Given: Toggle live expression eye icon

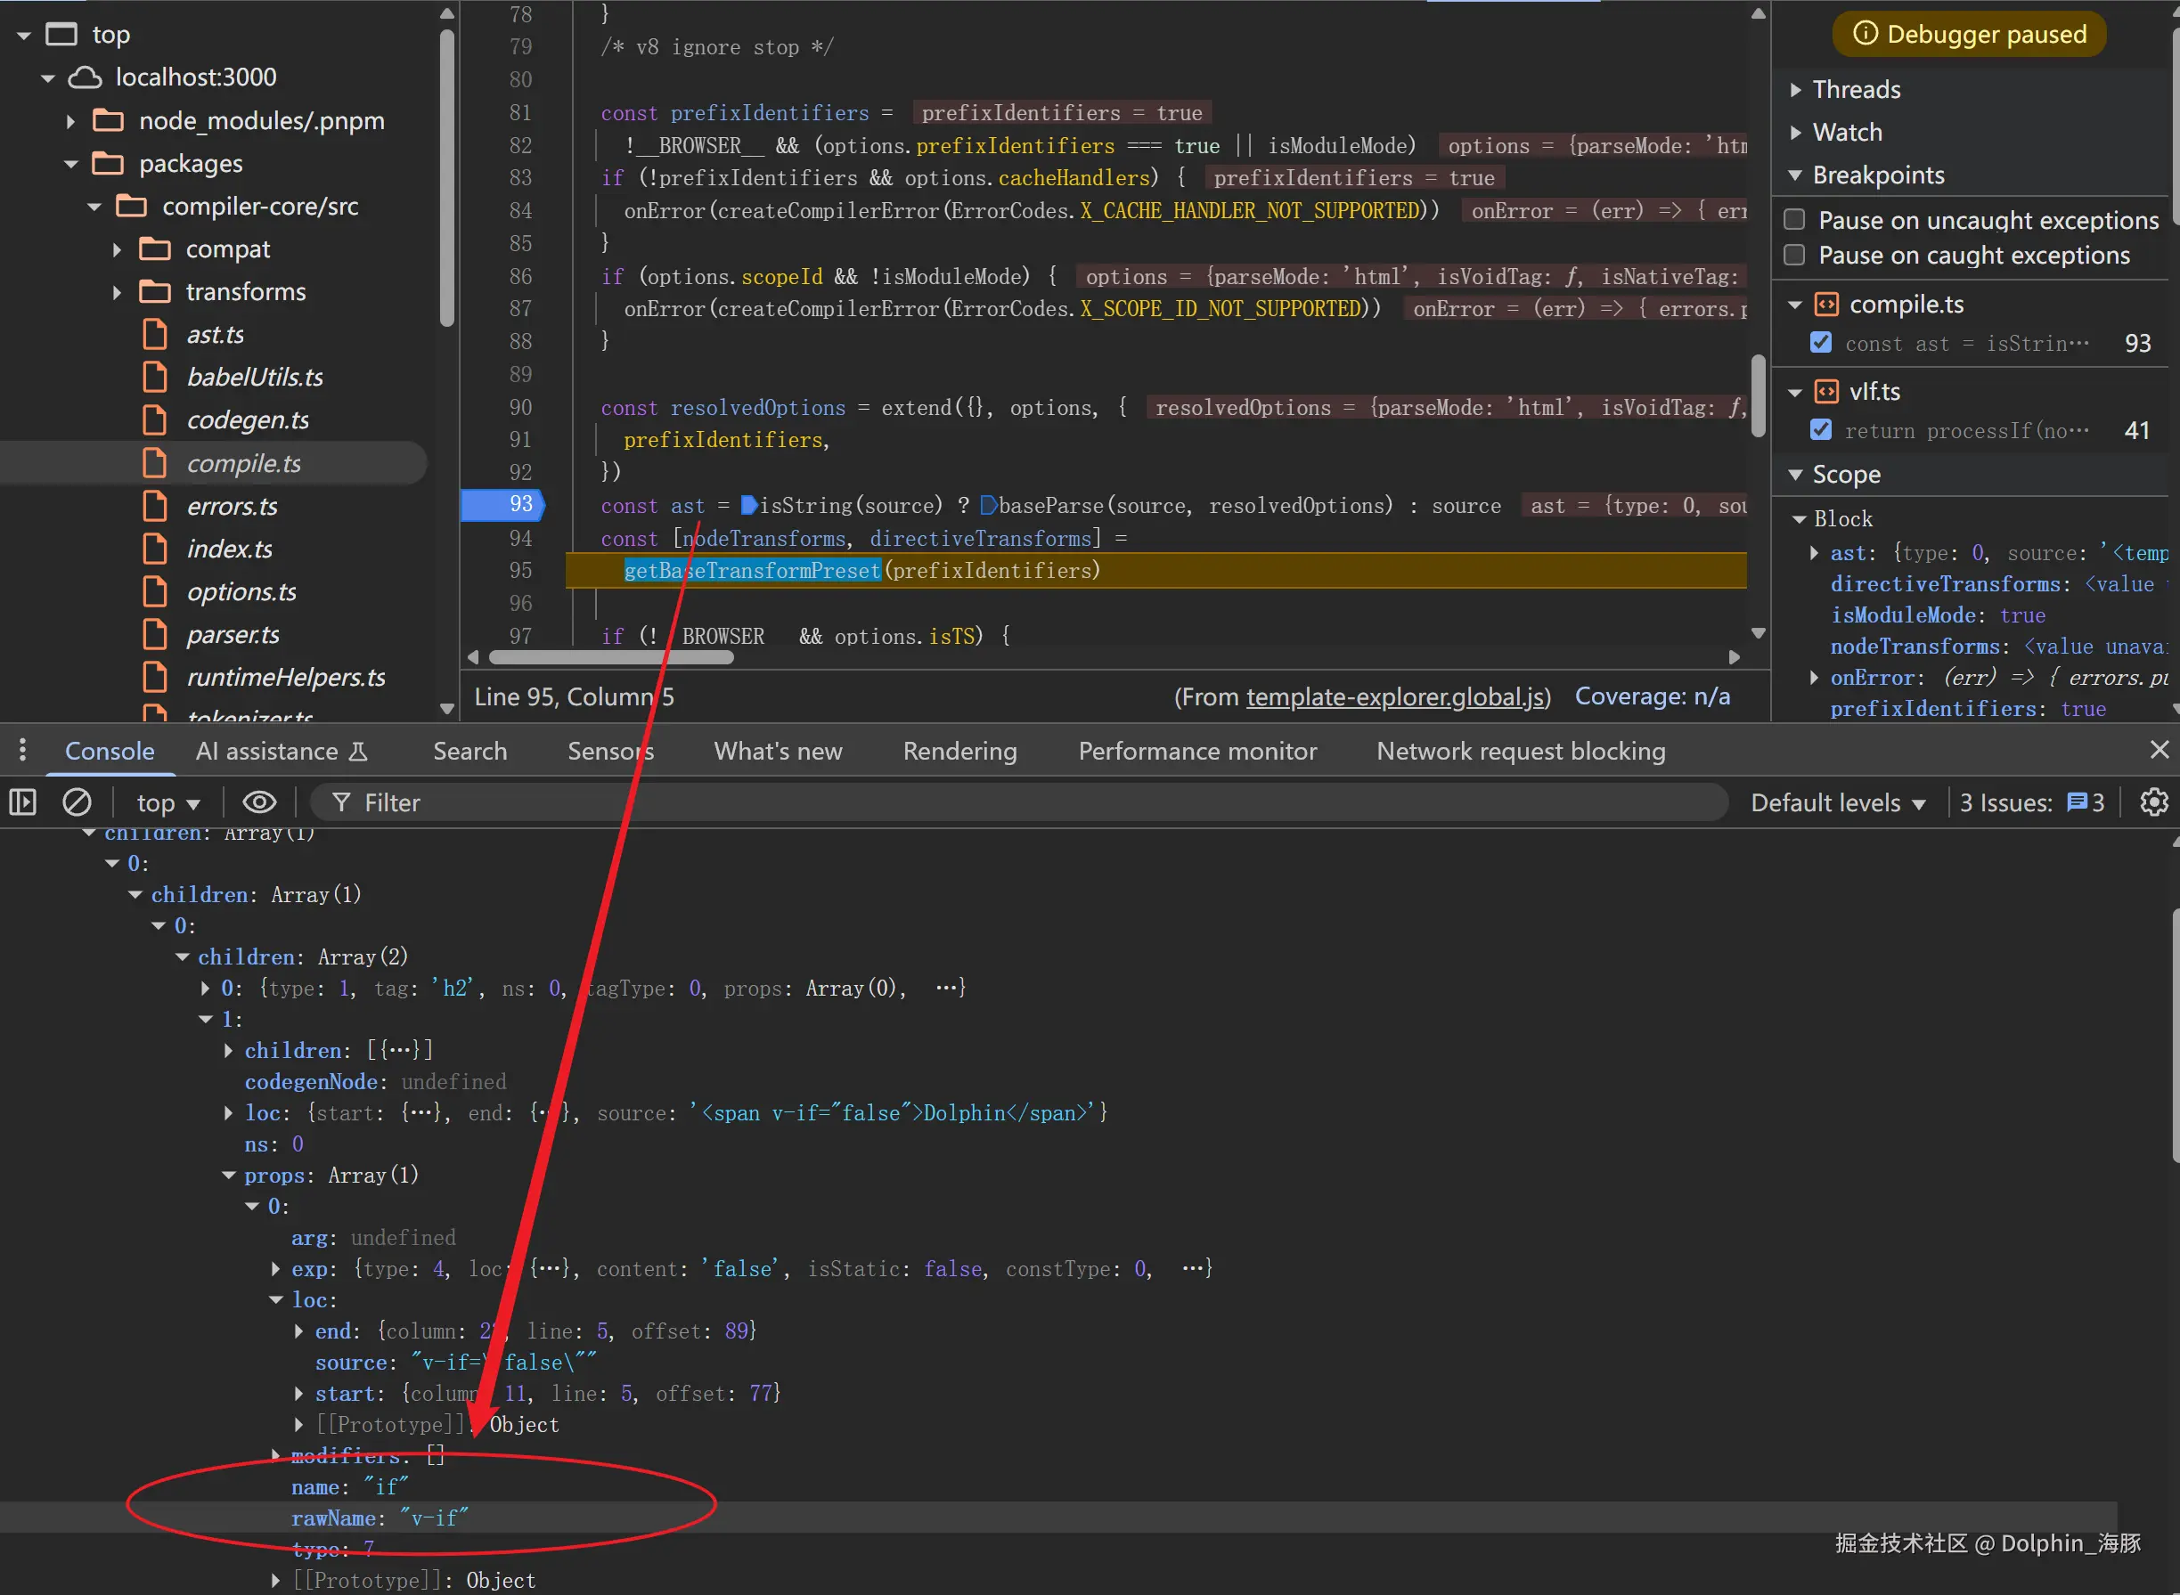Looking at the screenshot, I should point(259,802).
